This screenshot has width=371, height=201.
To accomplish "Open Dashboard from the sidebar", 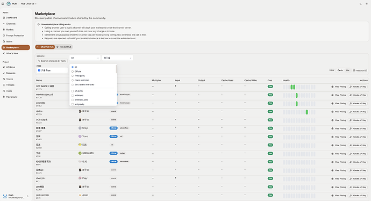I will click(x=11, y=18).
